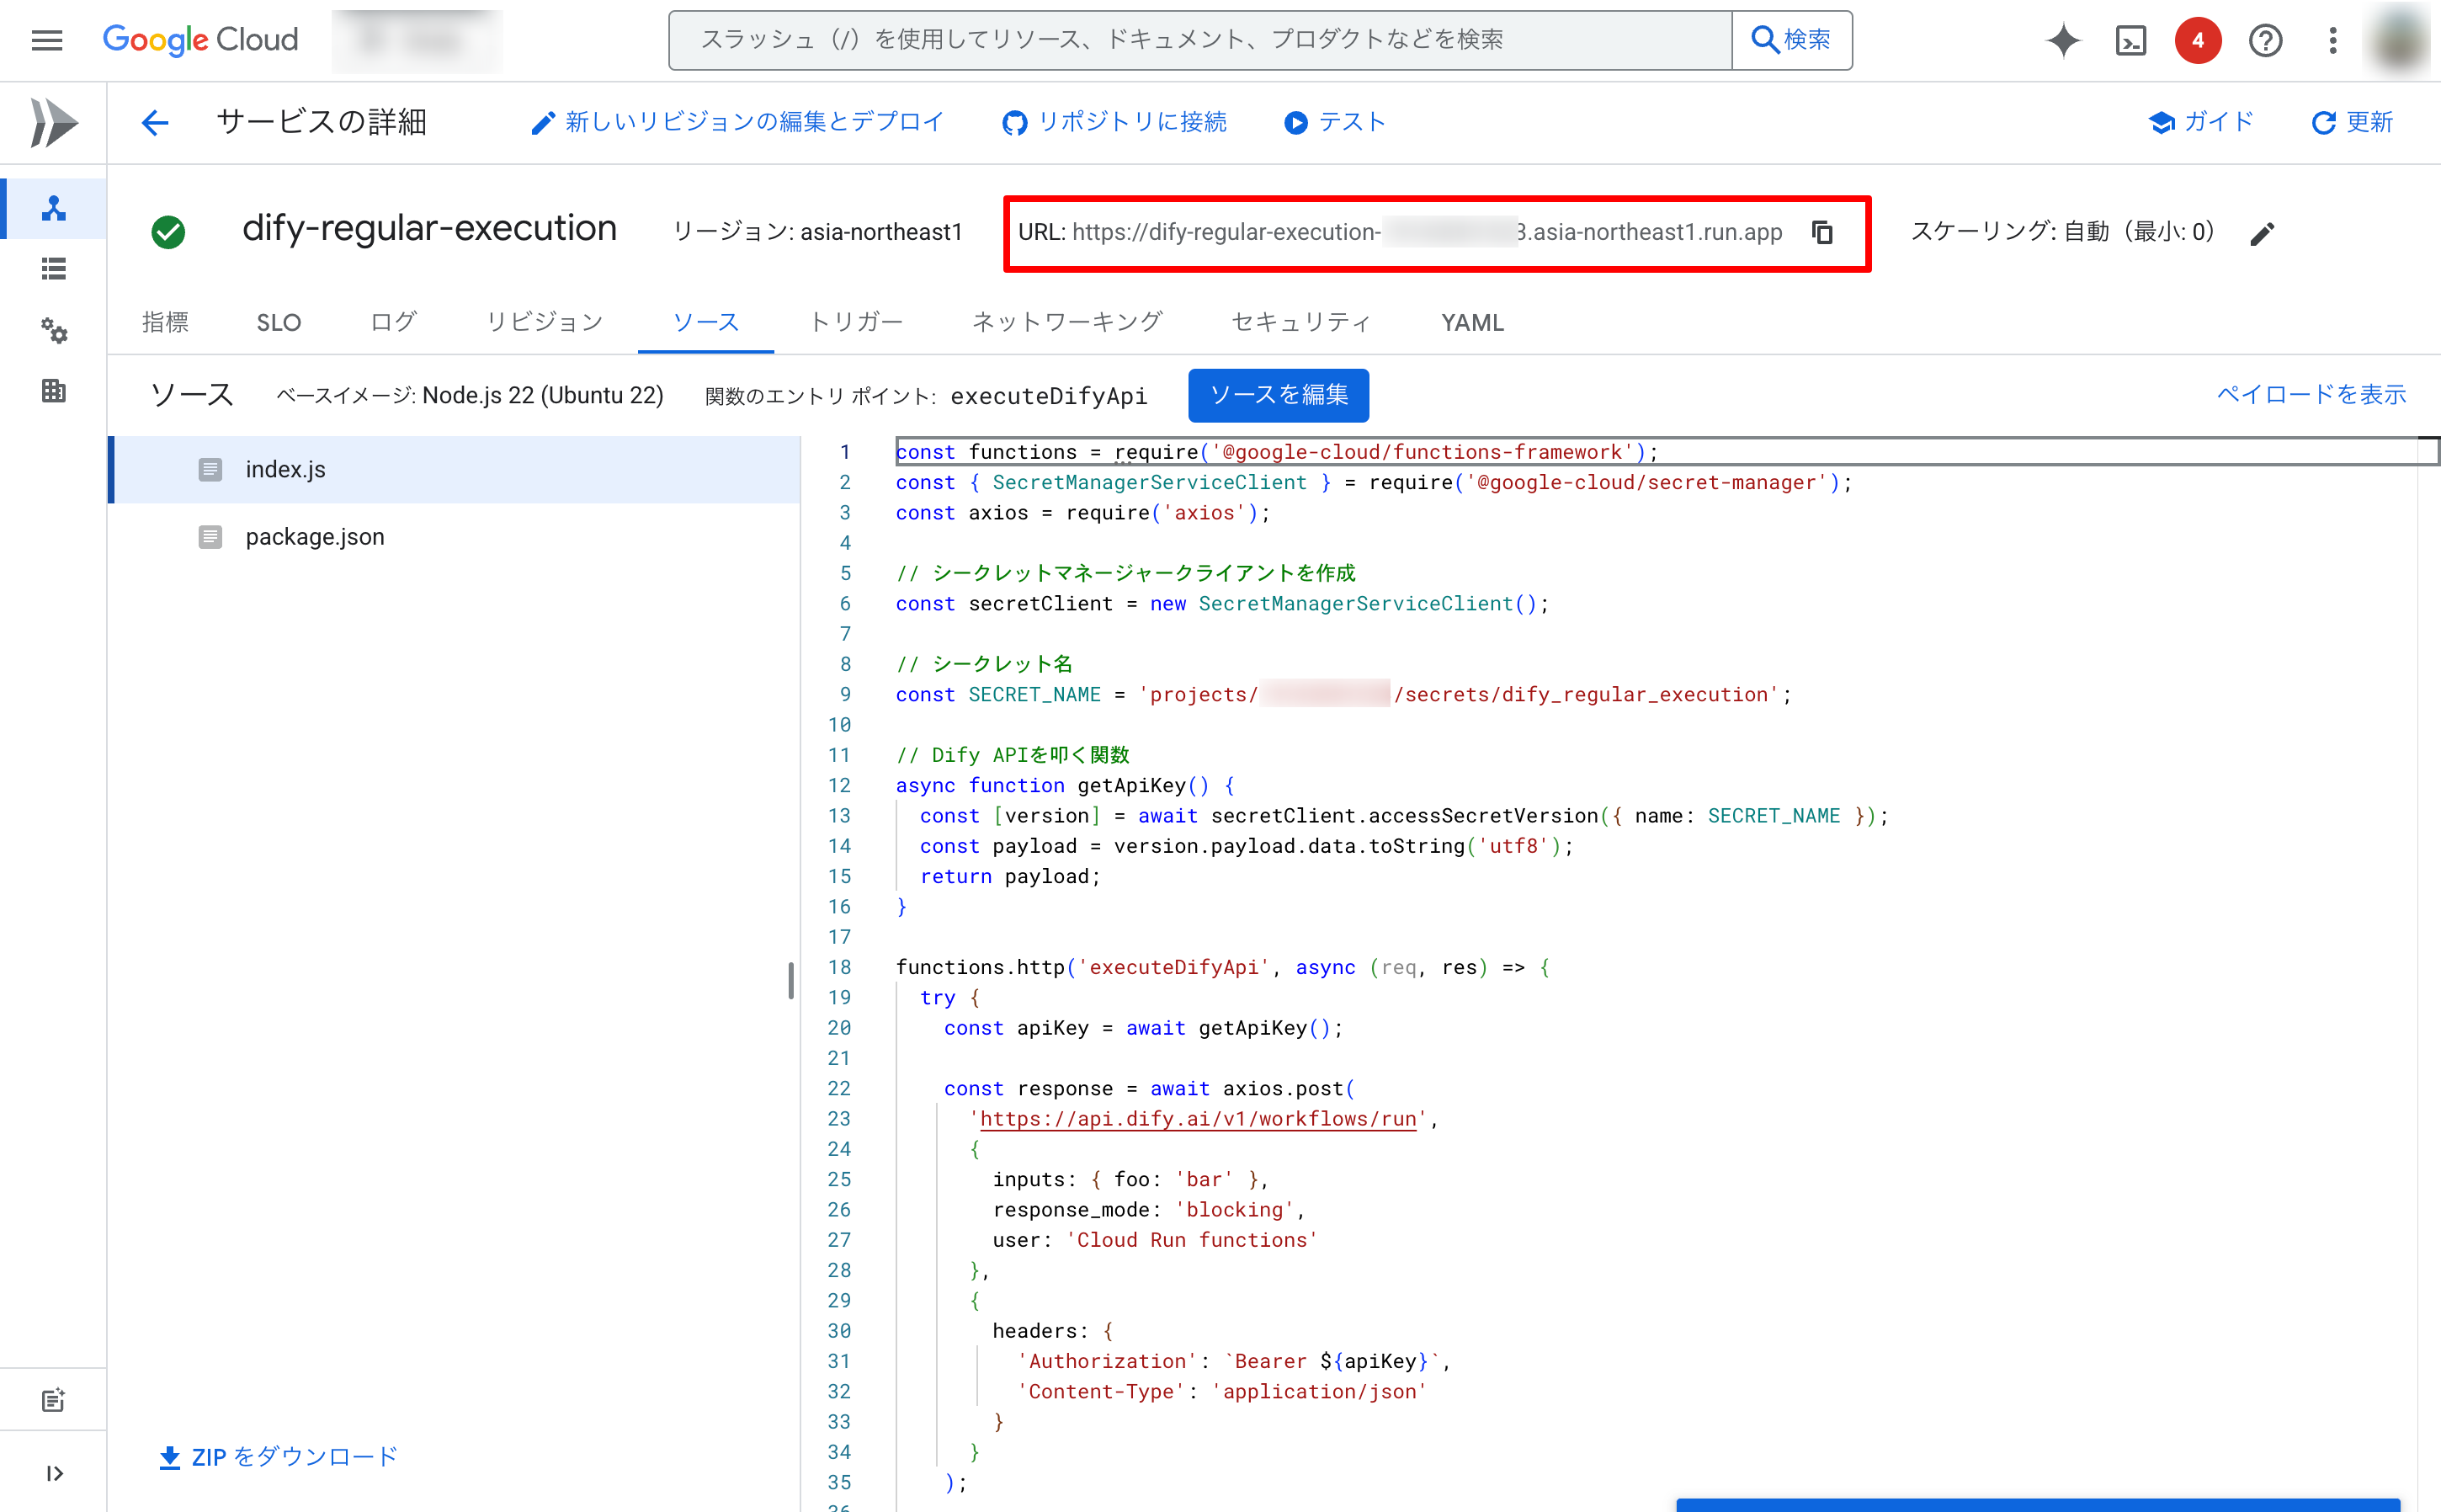Open the notifications badge showing 4
This screenshot has height=1512, width=2441.
[x=2197, y=40]
